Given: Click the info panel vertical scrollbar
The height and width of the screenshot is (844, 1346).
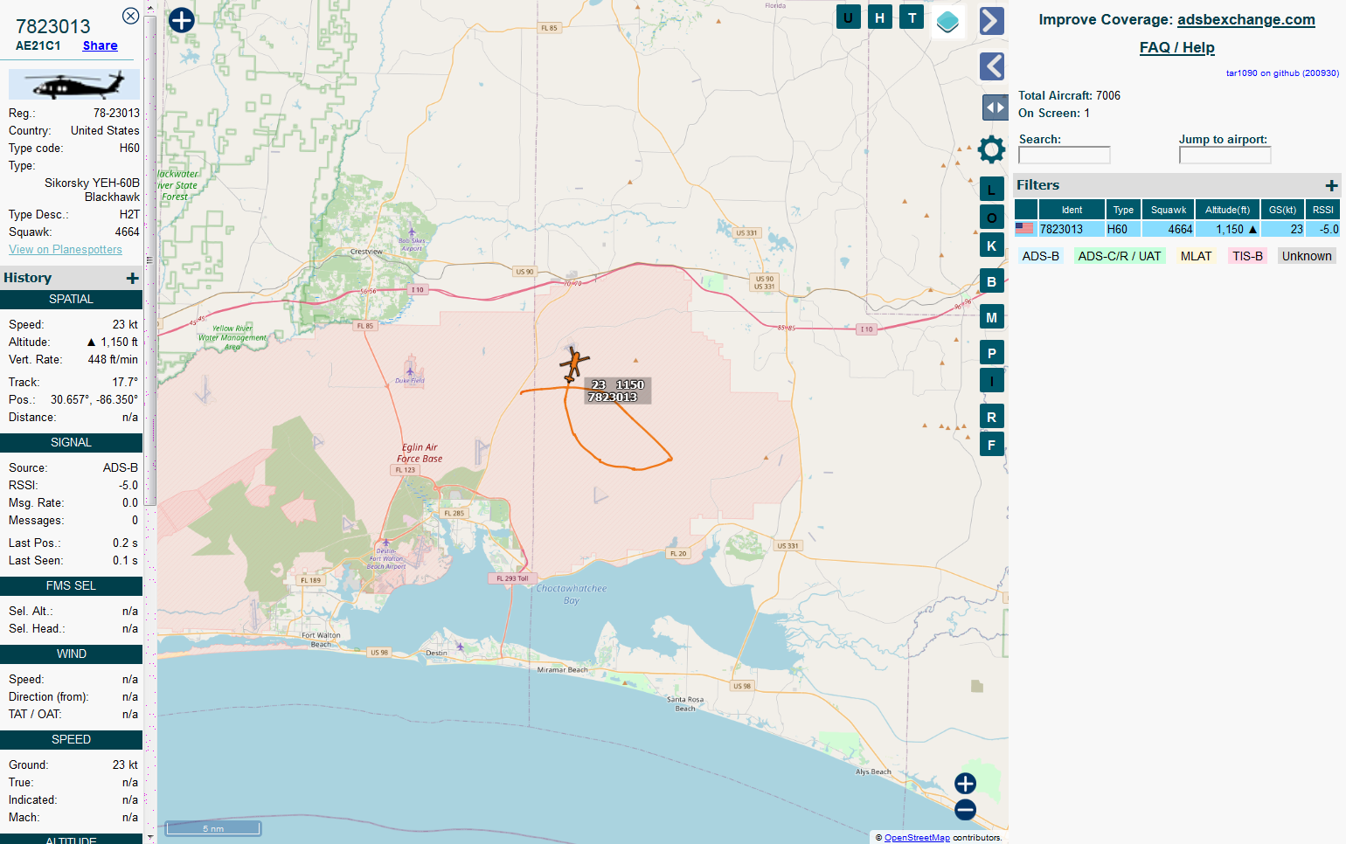Looking at the screenshot, I should click(x=150, y=260).
